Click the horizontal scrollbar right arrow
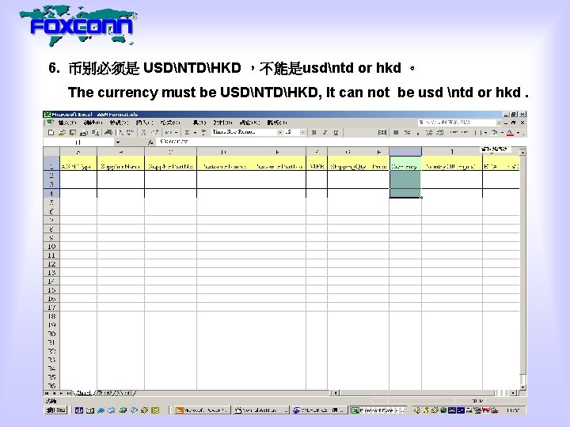Screen dimensions: 570x427 click(513, 393)
